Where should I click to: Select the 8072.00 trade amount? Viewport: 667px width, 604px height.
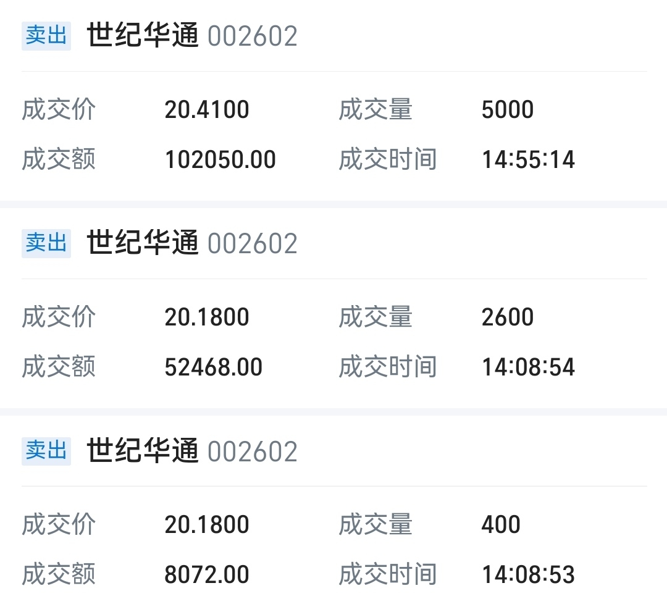click(x=207, y=575)
